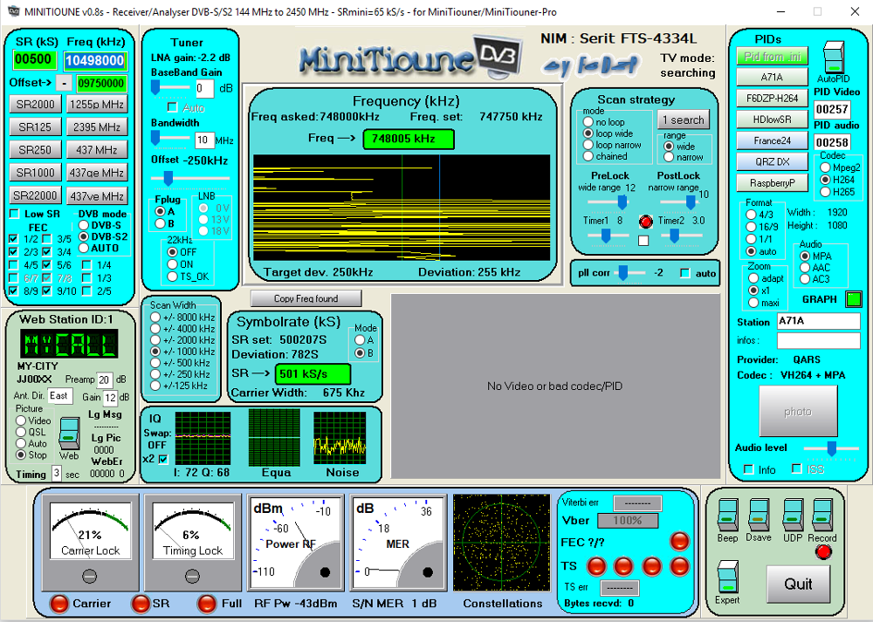The image size is (873, 622).
Task: Click the Timing Lock meter
Action: coord(193,543)
